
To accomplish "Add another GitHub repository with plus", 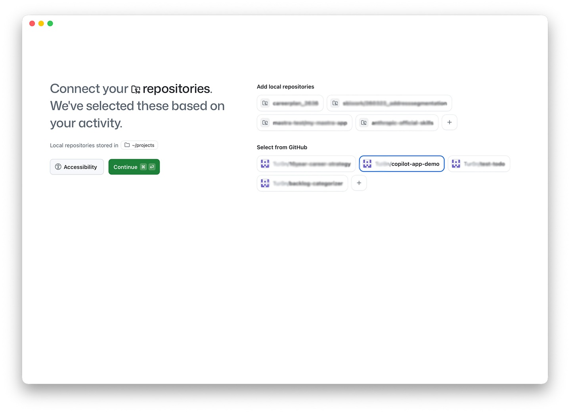I will click(359, 183).
